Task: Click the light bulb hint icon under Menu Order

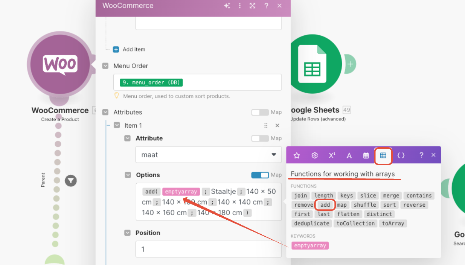Action: (x=117, y=95)
